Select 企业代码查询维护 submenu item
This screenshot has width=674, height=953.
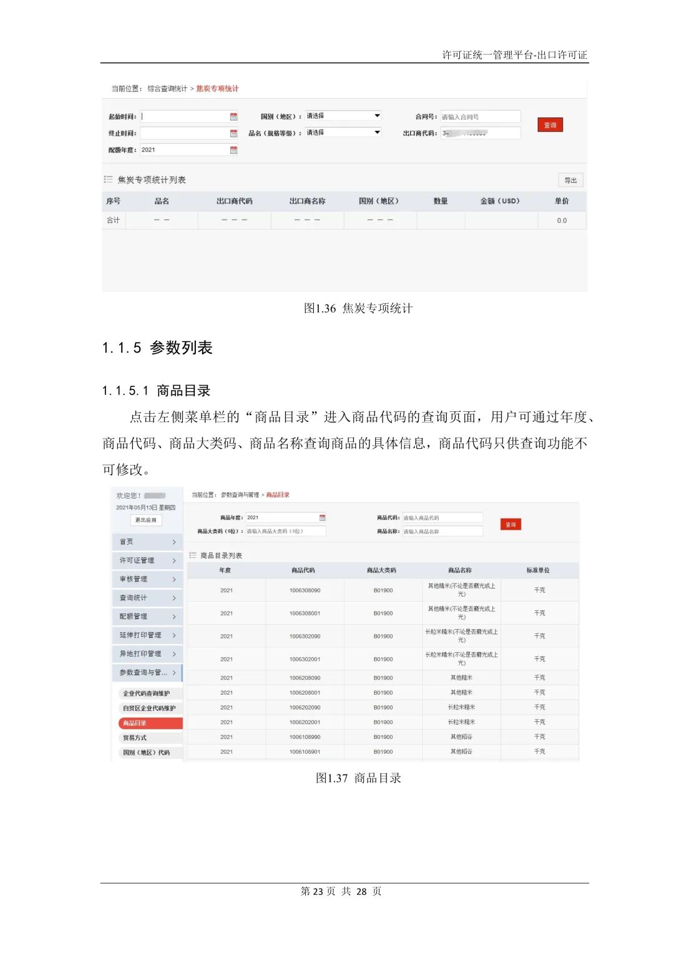(150, 693)
